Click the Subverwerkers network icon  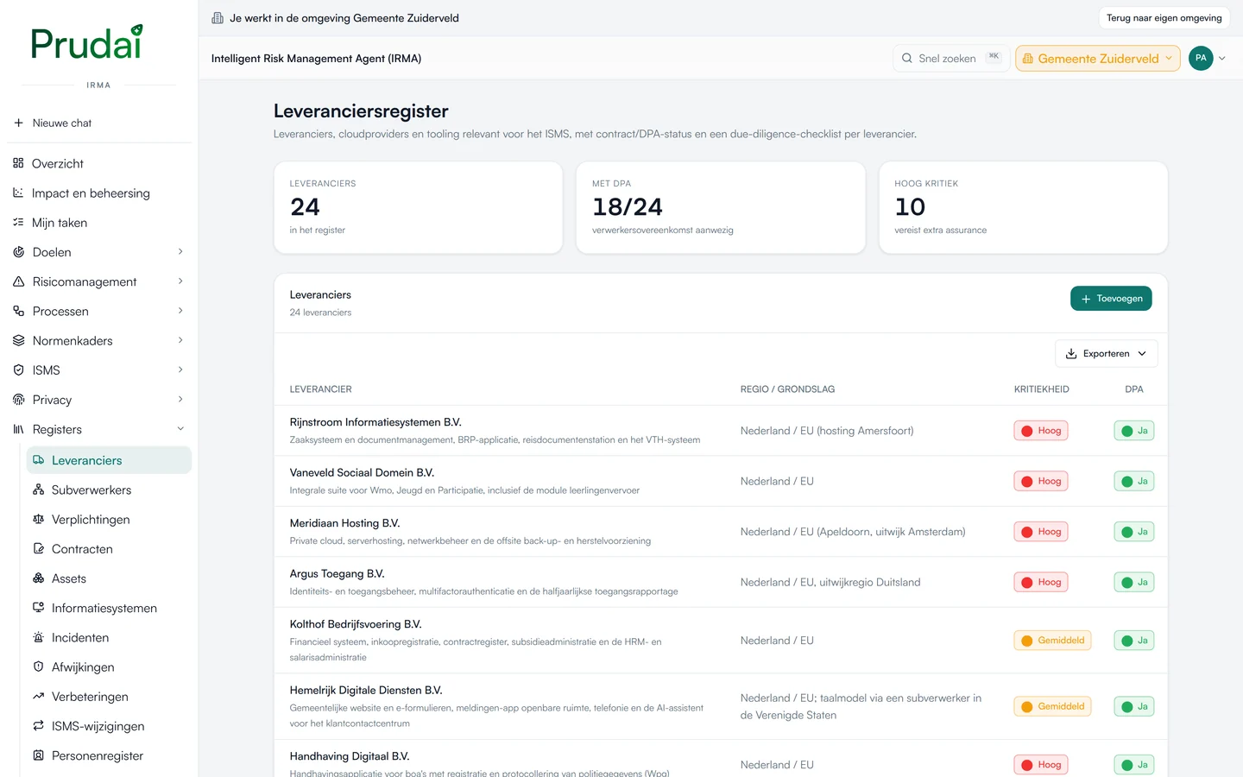[x=38, y=490]
